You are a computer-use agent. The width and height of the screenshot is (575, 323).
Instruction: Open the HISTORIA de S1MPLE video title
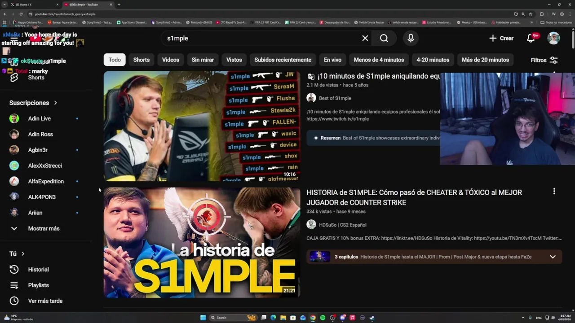(x=414, y=197)
